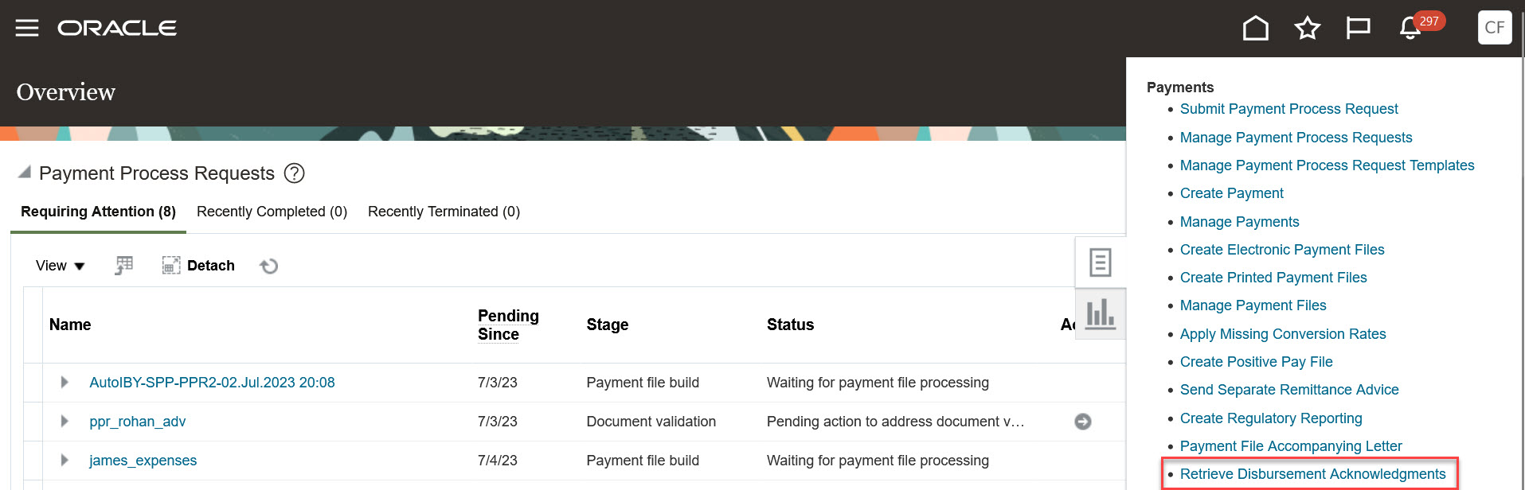This screenshot has width=1525, height=490.
Task: Expand the AutoIBY-SPP-PPR2 row
Action: (x=65, y=383)
